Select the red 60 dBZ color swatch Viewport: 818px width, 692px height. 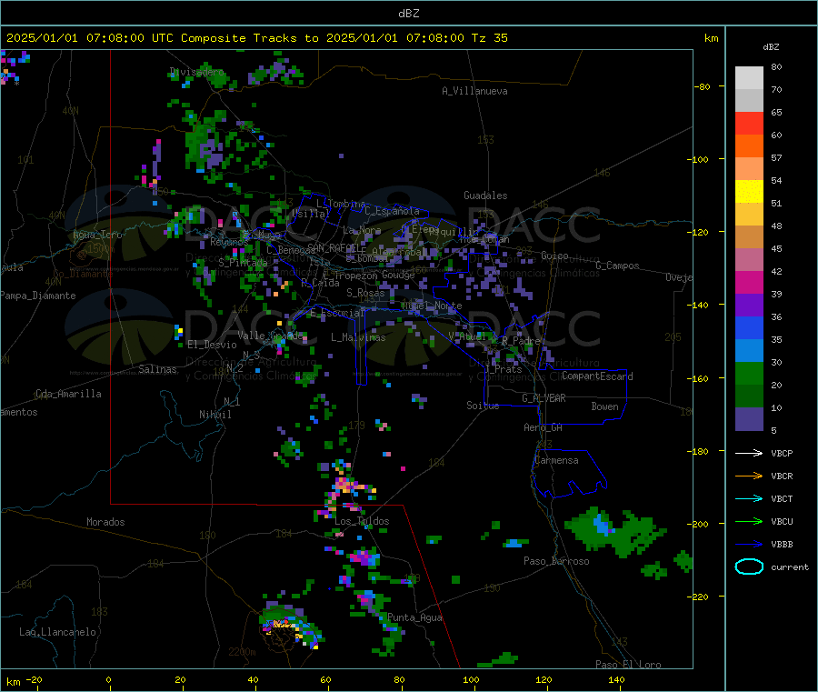[749, 123]
